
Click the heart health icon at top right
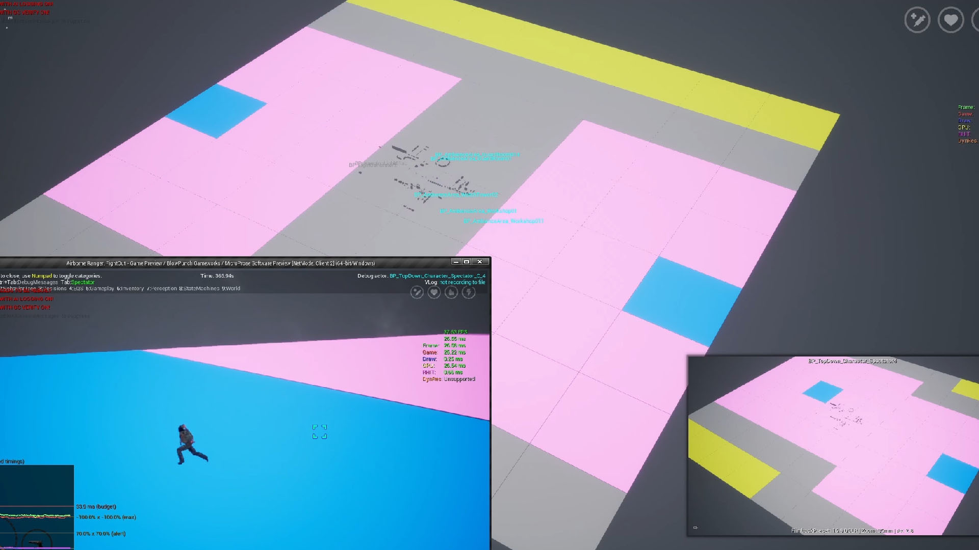[x=950, y=20]
